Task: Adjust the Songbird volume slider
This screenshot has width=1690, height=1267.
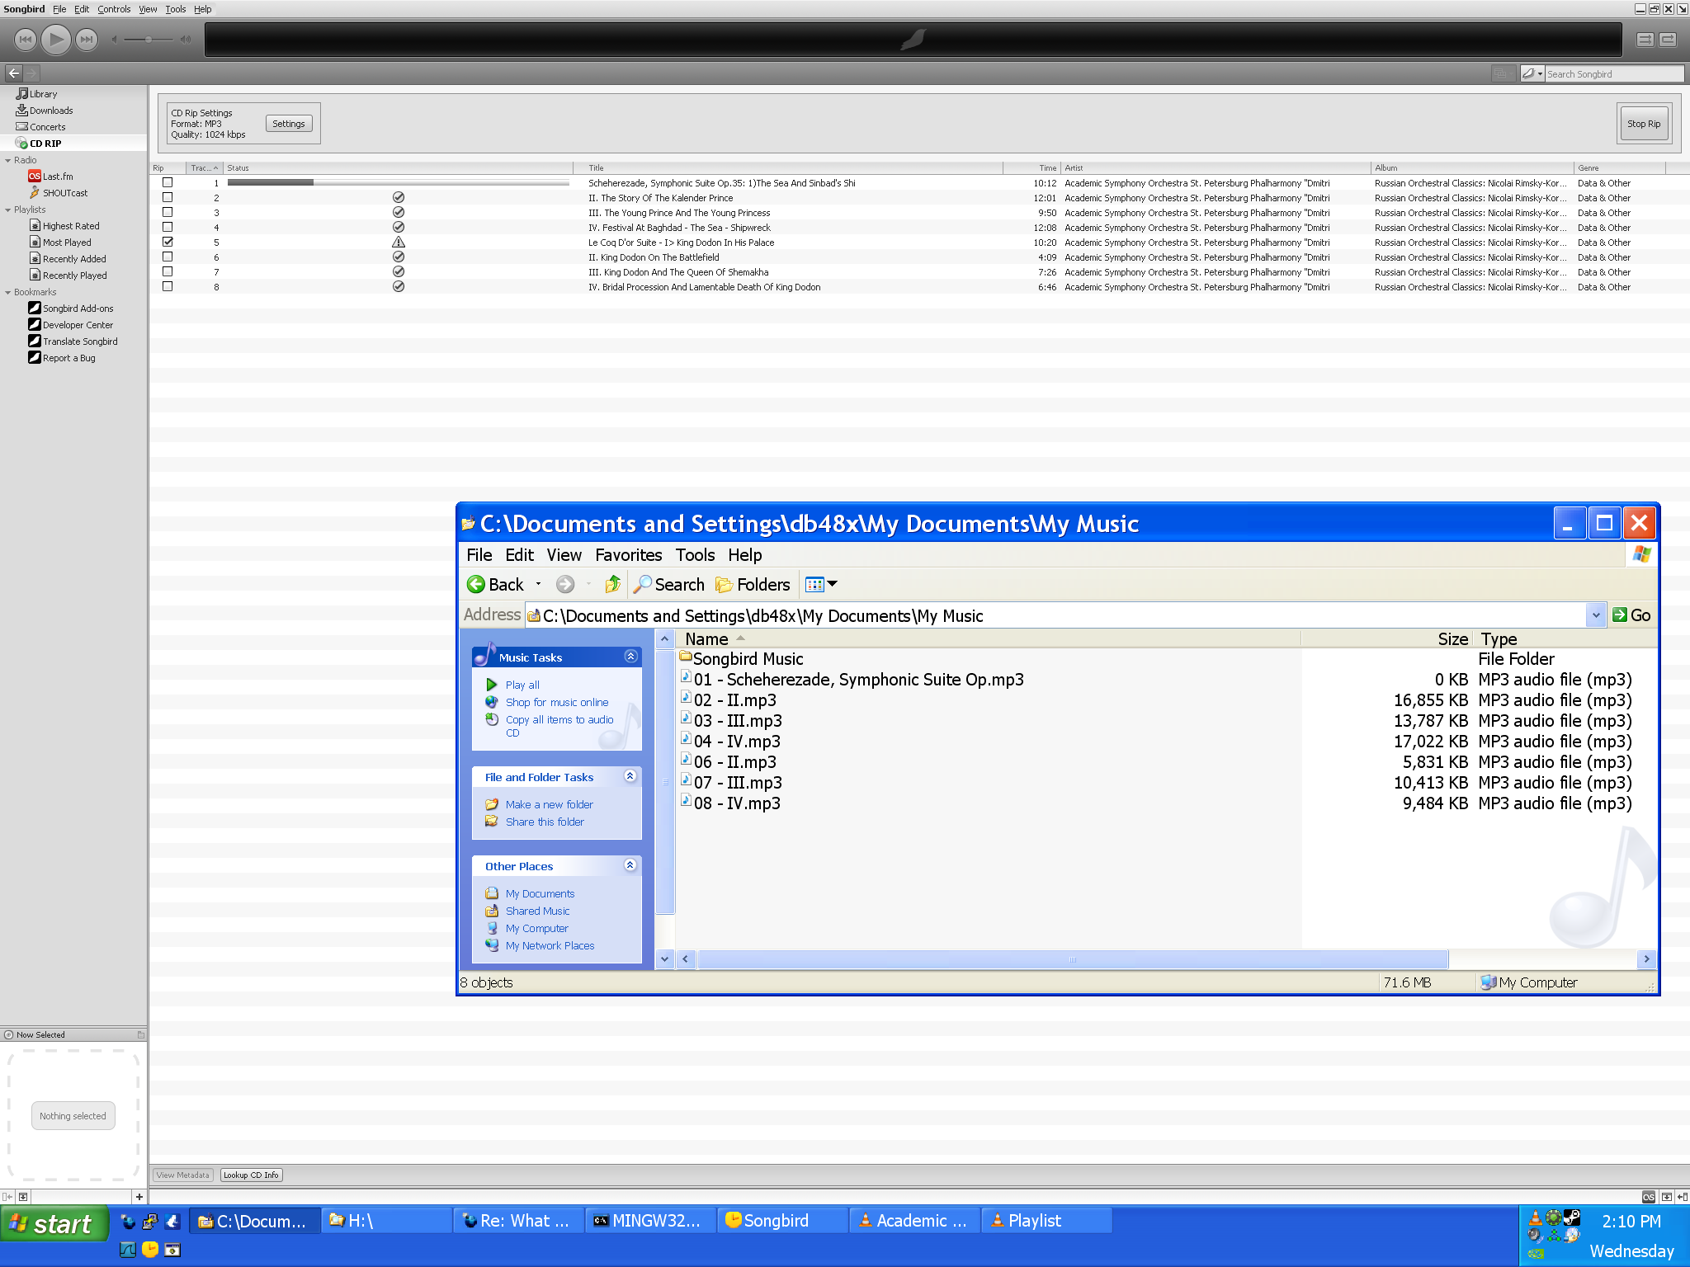Action: [x=149, y=39]
